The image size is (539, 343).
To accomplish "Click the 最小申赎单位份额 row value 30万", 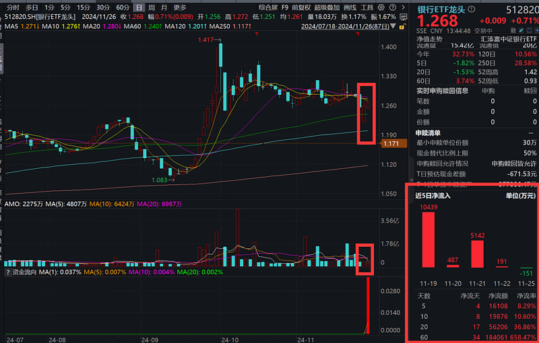I will click(x=530, y=143).
